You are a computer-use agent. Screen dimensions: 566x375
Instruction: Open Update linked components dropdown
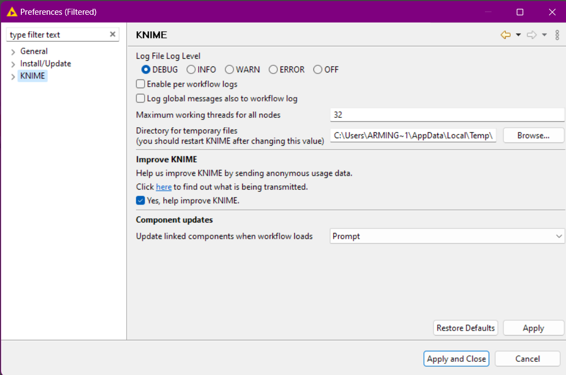click(447, 236)
